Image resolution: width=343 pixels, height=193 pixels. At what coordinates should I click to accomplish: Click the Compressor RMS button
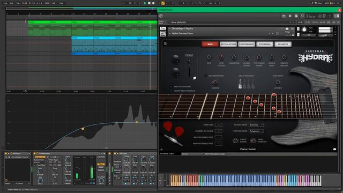click(x=101, y=167)
